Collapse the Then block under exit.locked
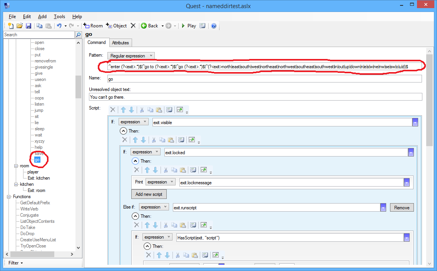 click(x=135, y=161)
